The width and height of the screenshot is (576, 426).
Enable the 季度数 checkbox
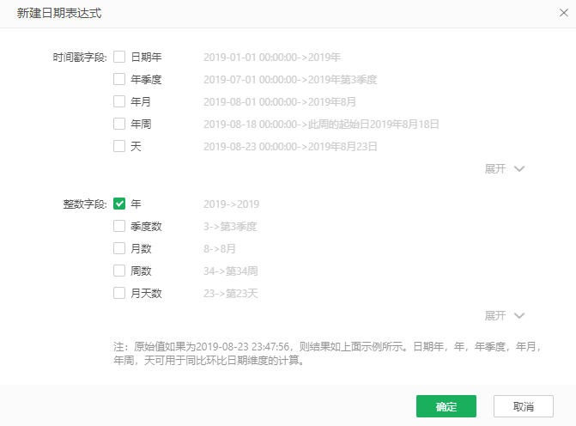pos(119,227)
